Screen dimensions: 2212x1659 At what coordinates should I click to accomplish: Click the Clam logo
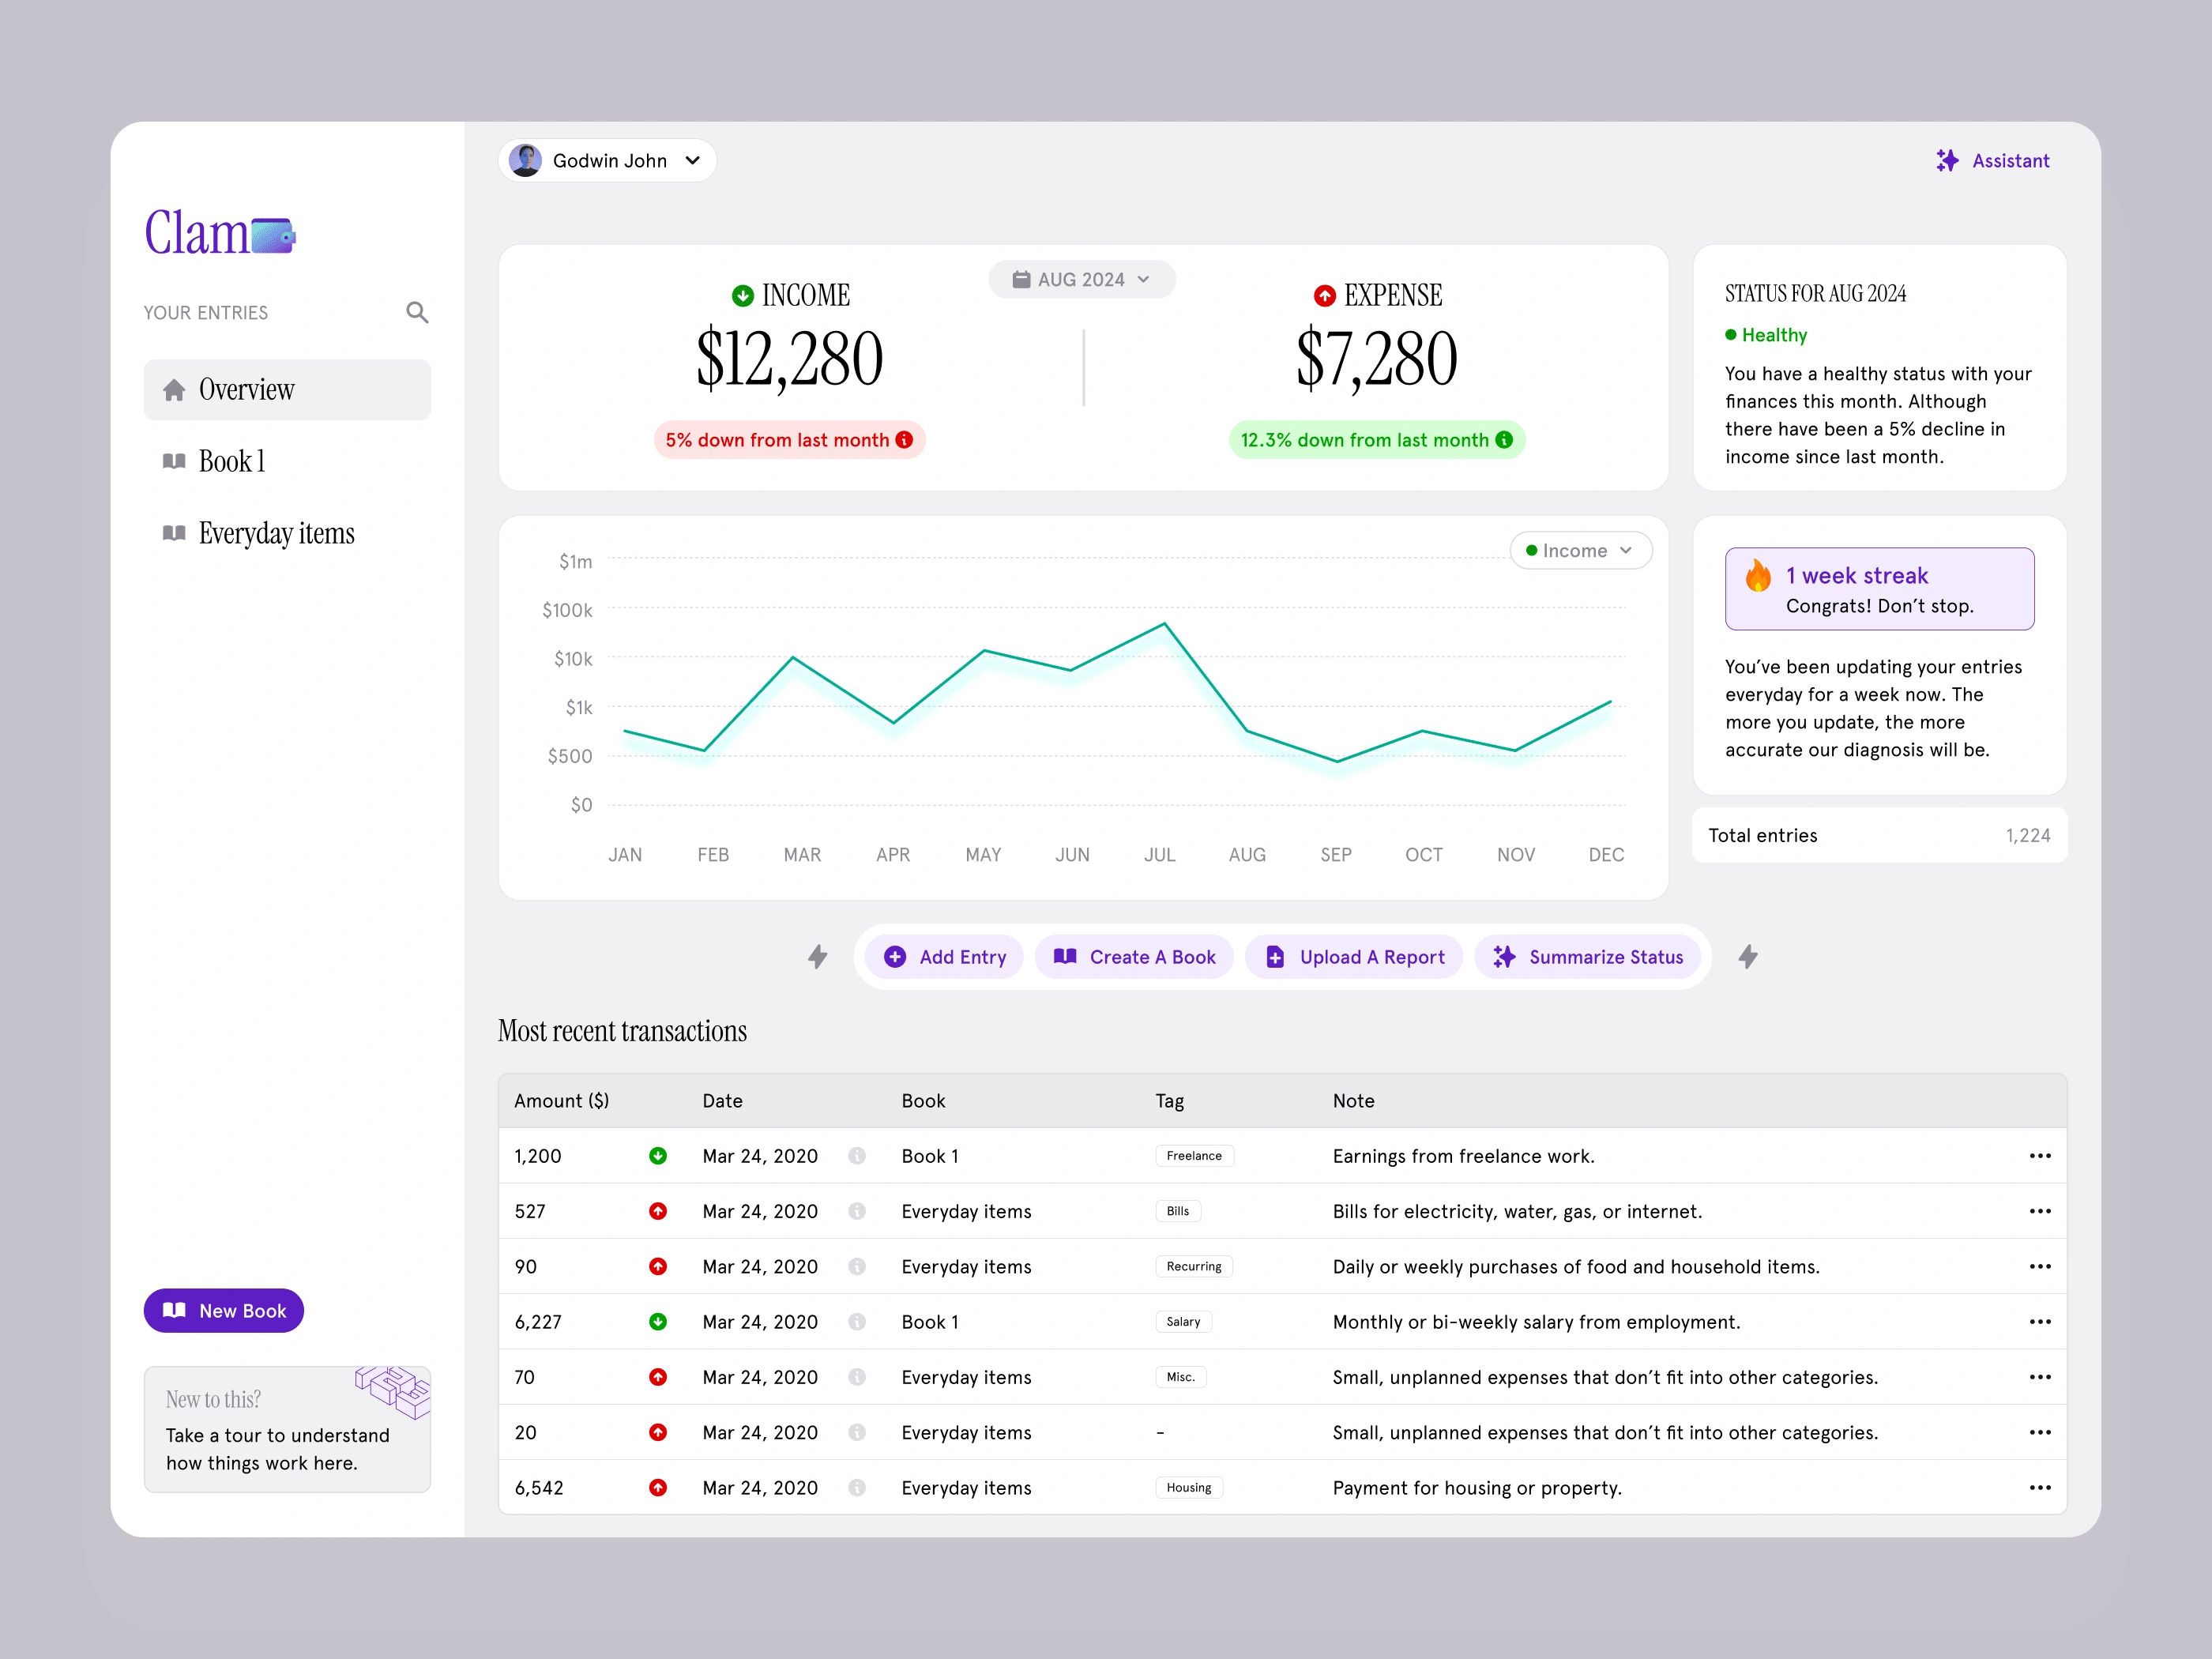point(220,233)
